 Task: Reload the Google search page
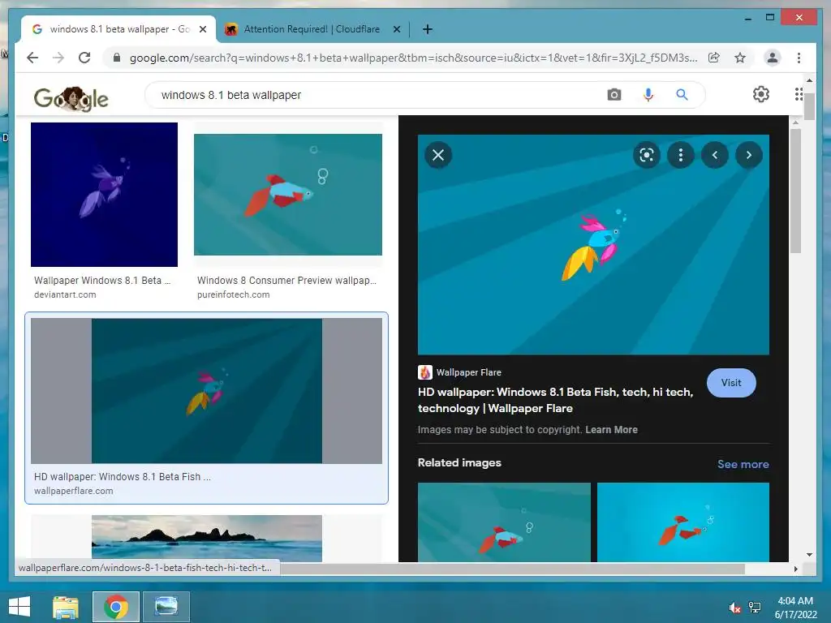point(84,58)
